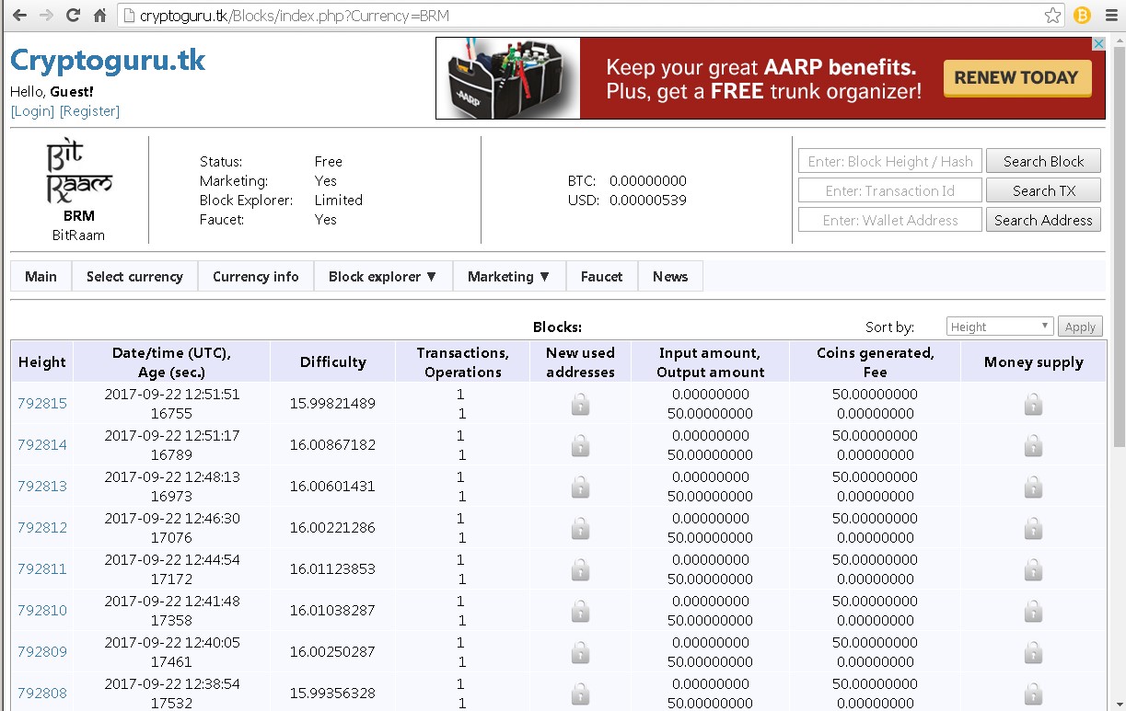Open the Sort by Height dropdown
Image resolution: width=1126 pixels, height=711 pixels.
tap(1000, 327)
